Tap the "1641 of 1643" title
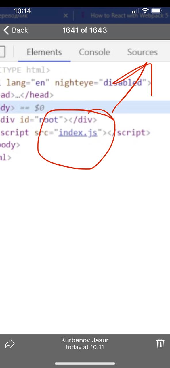The width and height of the screenshot is (170, 368). tap(85, 30)
